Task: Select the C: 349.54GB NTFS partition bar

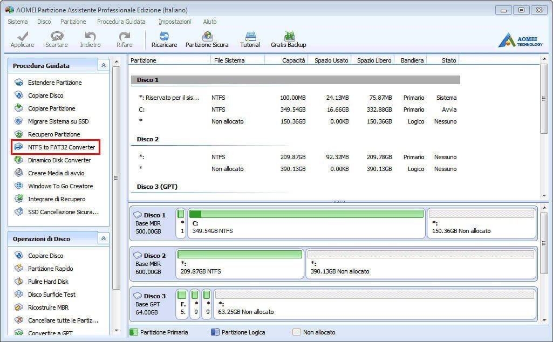Action: pyautogui.click(x=306, y=223)
